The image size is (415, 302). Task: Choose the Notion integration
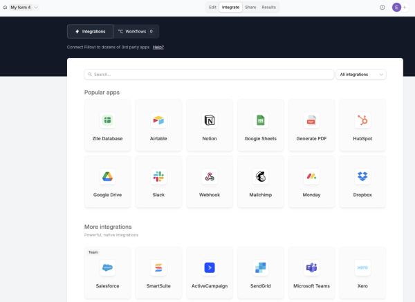tap(210, 125)
